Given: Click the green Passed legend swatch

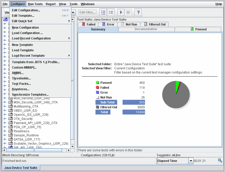Looking at the screenshot, I should 98,83.
